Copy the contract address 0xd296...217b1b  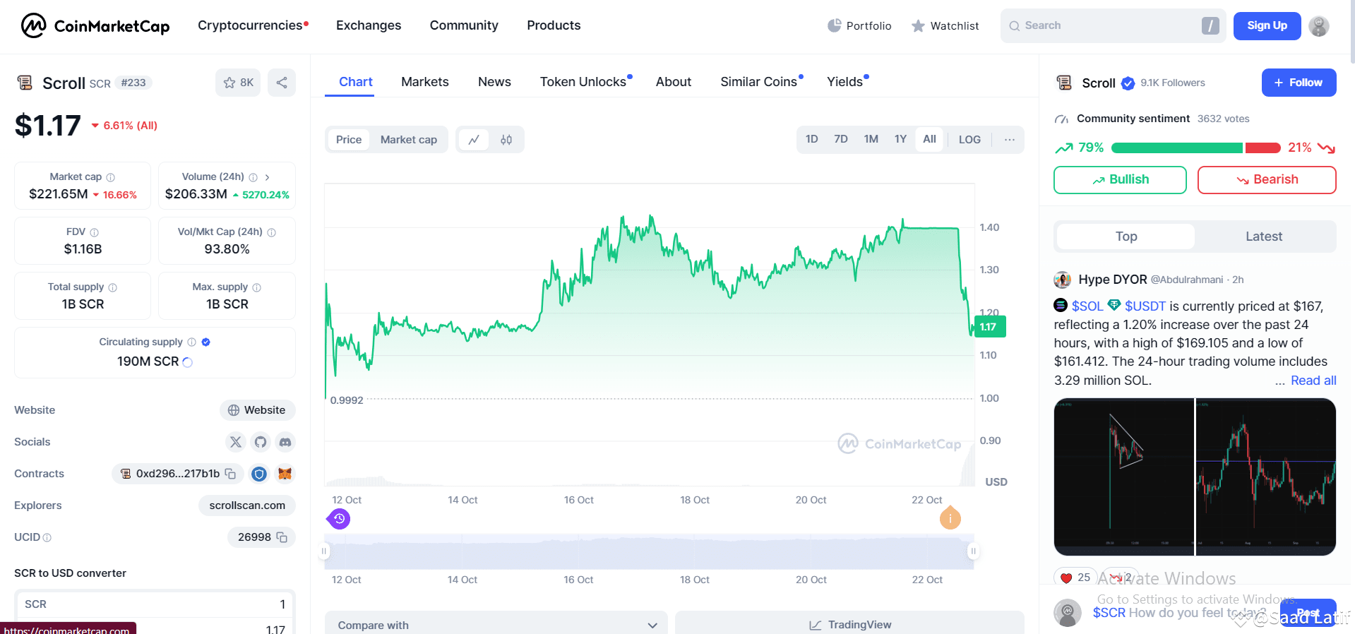[230, 474]
